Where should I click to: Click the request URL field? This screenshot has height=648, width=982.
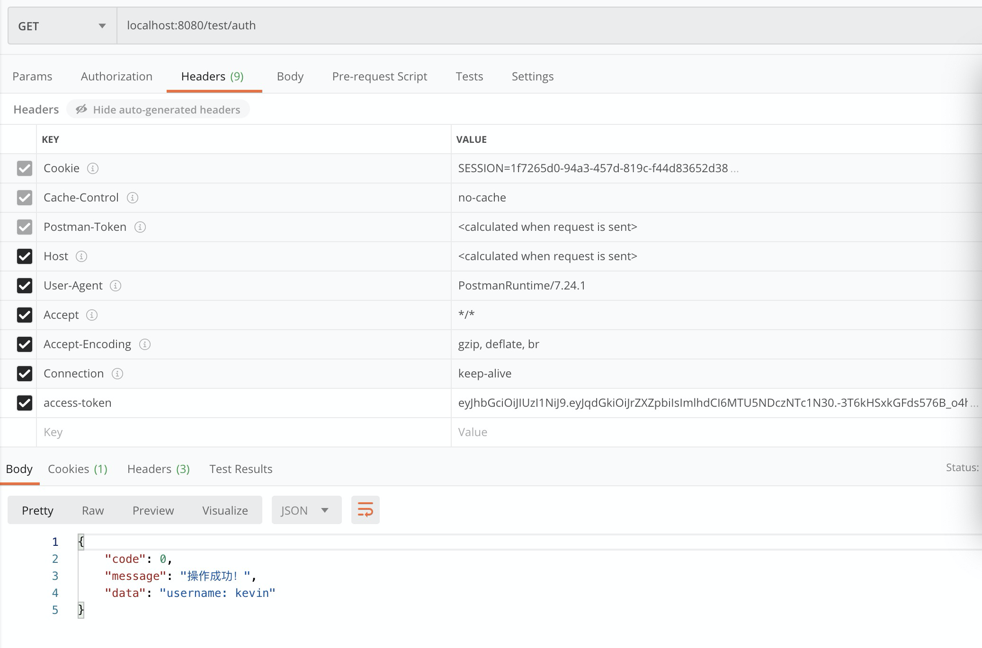[x=521, y=26]
